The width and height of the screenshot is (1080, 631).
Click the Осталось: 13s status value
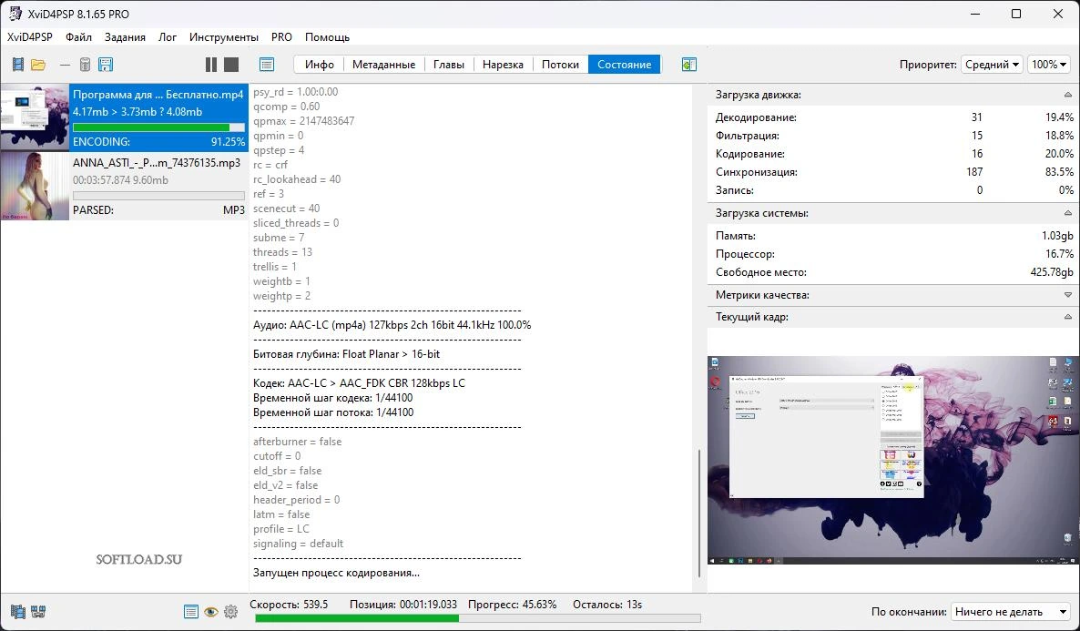point(606,604)
